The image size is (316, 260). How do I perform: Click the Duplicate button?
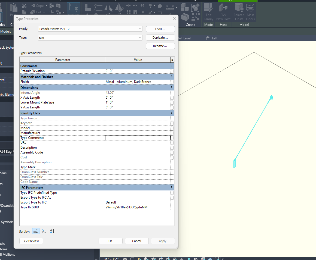(x=160, y=37)
